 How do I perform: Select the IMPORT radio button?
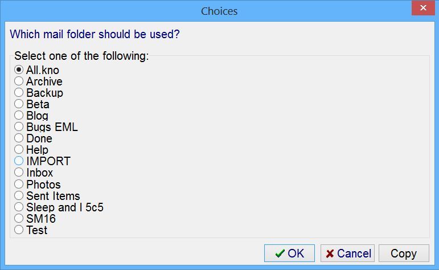(19, 161)
